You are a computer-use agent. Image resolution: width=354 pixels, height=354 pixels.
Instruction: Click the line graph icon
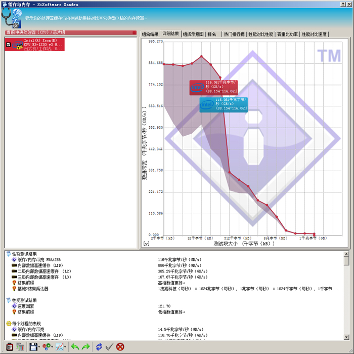[60, 346]
